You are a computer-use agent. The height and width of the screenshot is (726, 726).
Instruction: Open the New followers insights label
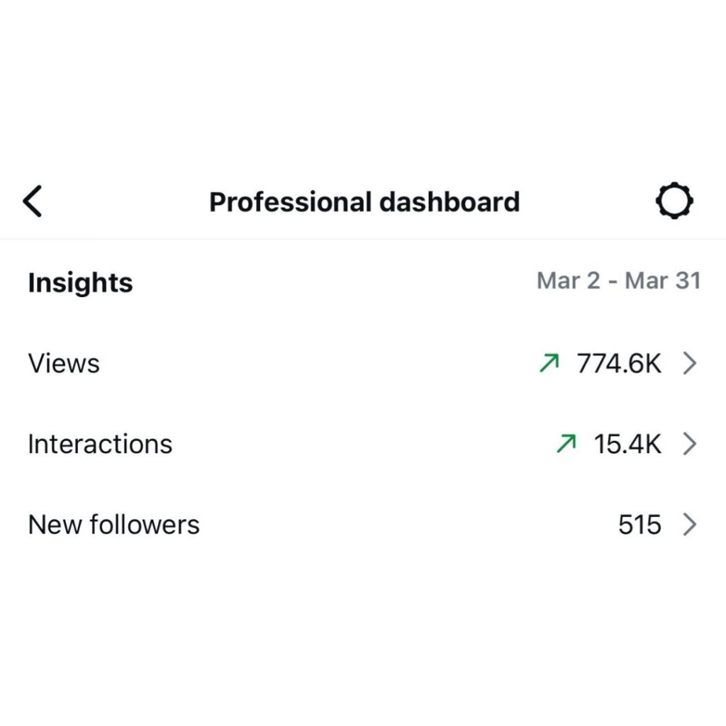tap(113, 525)
